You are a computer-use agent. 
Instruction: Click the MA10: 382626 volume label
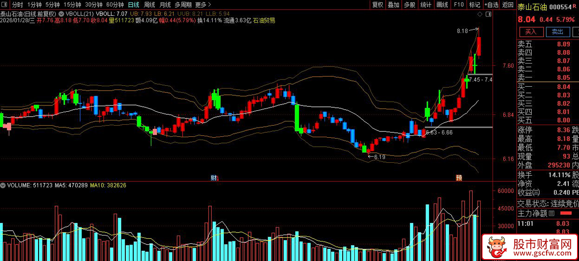(108, 185)
